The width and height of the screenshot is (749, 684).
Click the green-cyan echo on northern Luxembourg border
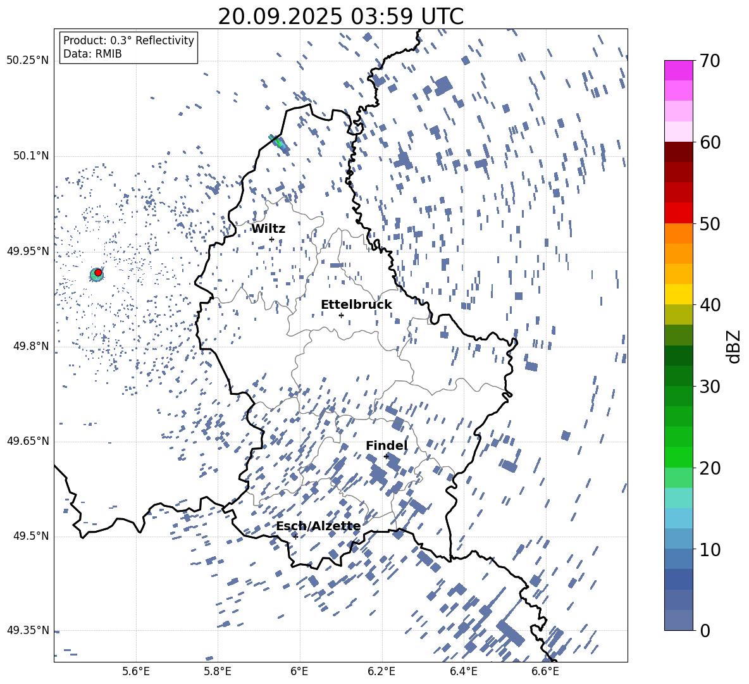[278, 143]
